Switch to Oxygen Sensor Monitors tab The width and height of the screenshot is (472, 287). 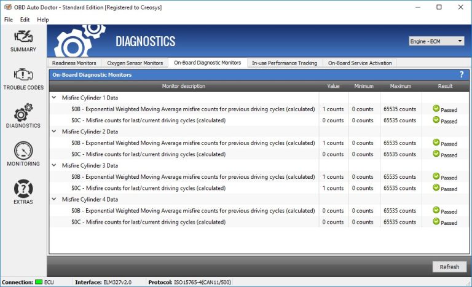(x=135, y=63)
